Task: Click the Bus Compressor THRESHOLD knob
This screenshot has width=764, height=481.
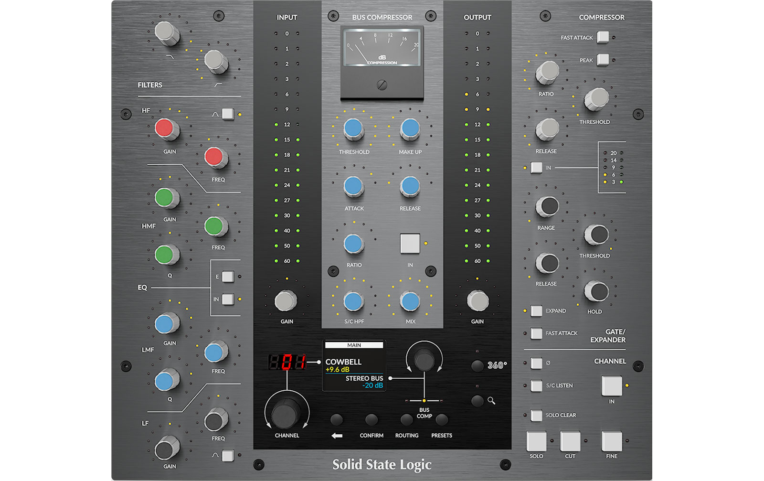Action: click(x=354, y=129)
